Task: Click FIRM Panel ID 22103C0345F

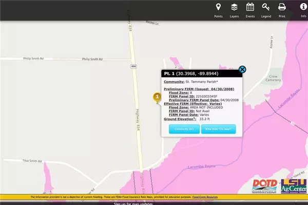Action: (193, 96)
